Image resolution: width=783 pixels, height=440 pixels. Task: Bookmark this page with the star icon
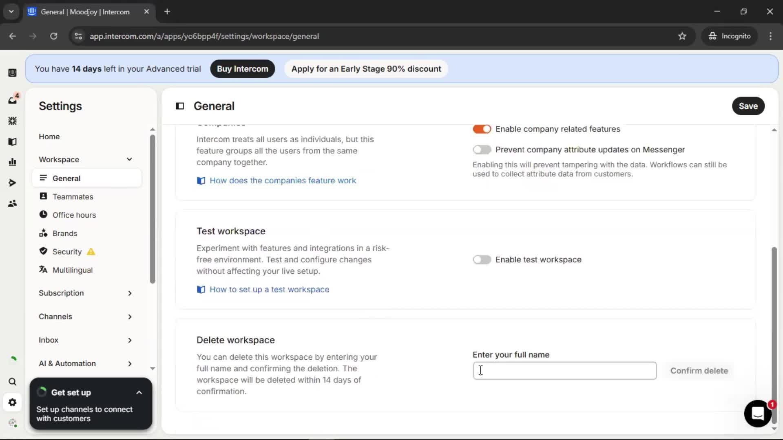tap(682, 36)
